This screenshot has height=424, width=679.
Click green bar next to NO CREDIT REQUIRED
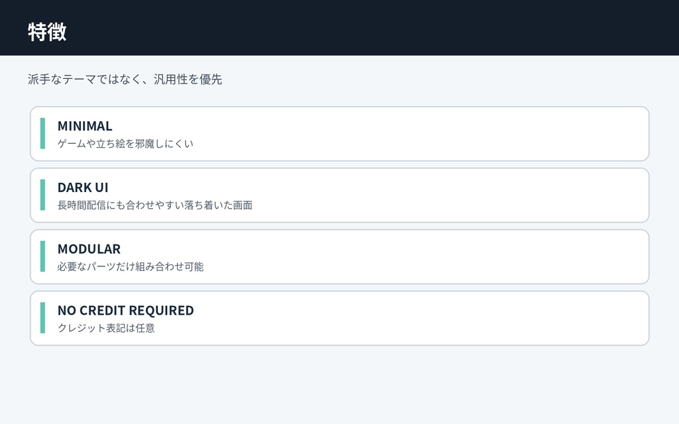[42, 318]
